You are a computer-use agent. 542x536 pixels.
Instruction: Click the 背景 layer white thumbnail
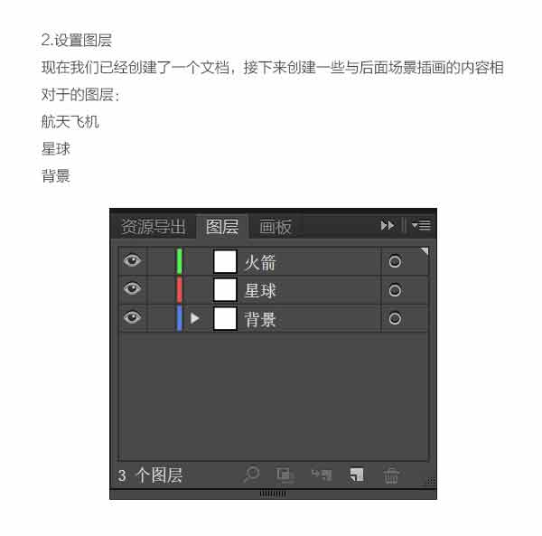click(225, 319)
